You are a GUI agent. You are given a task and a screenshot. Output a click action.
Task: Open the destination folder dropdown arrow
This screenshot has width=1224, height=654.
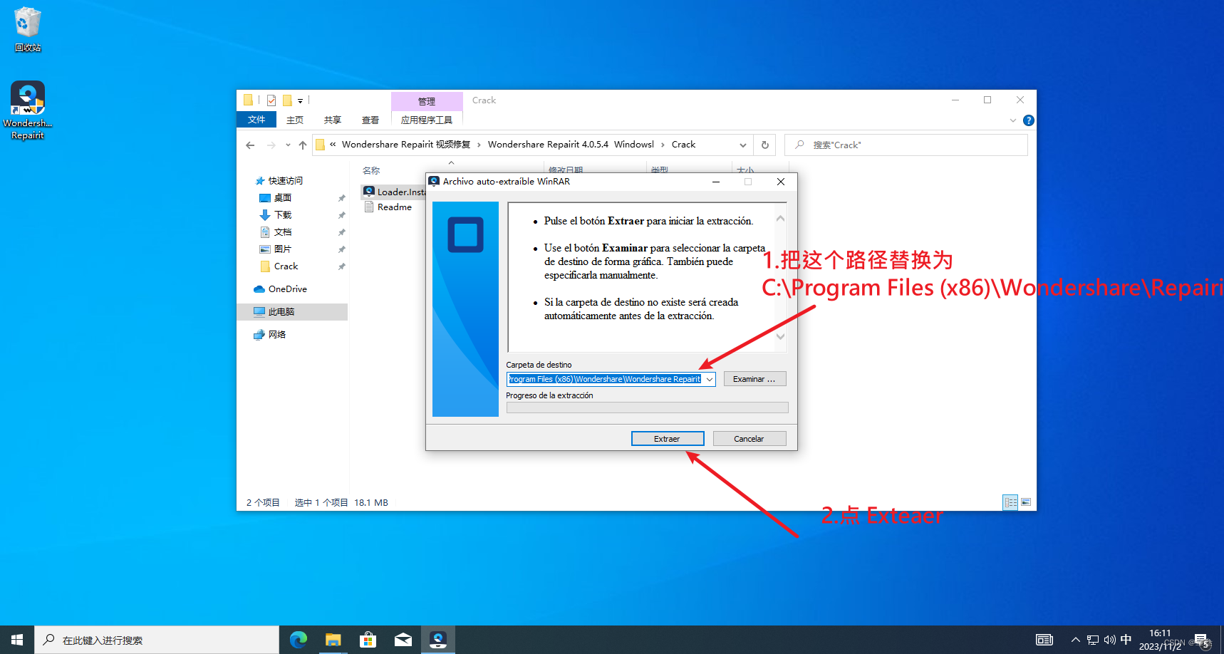[x=710, y=379]
